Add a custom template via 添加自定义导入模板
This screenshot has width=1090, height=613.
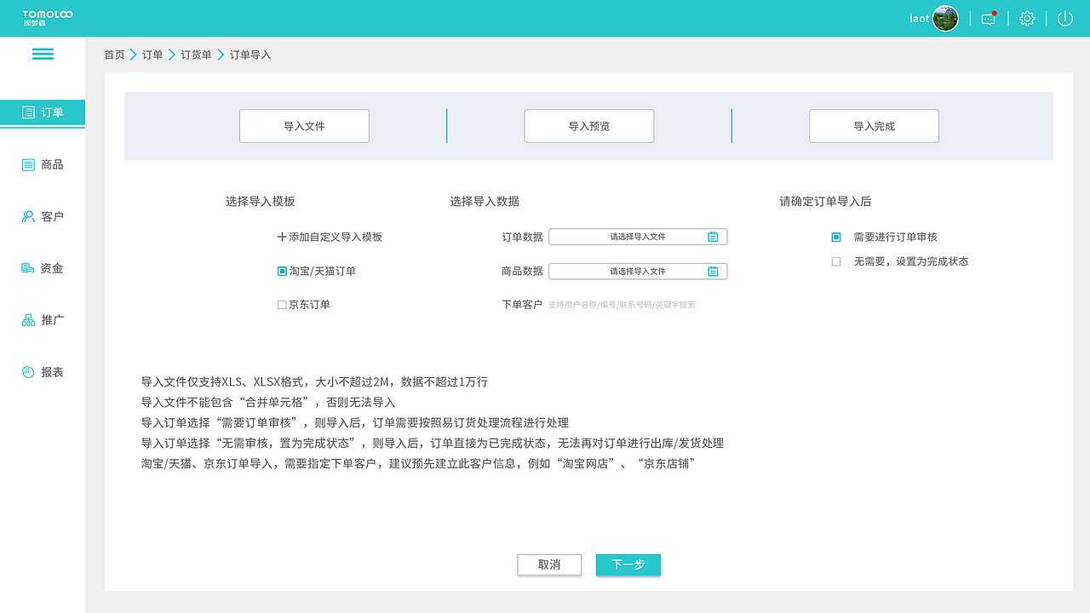(328, 237)
